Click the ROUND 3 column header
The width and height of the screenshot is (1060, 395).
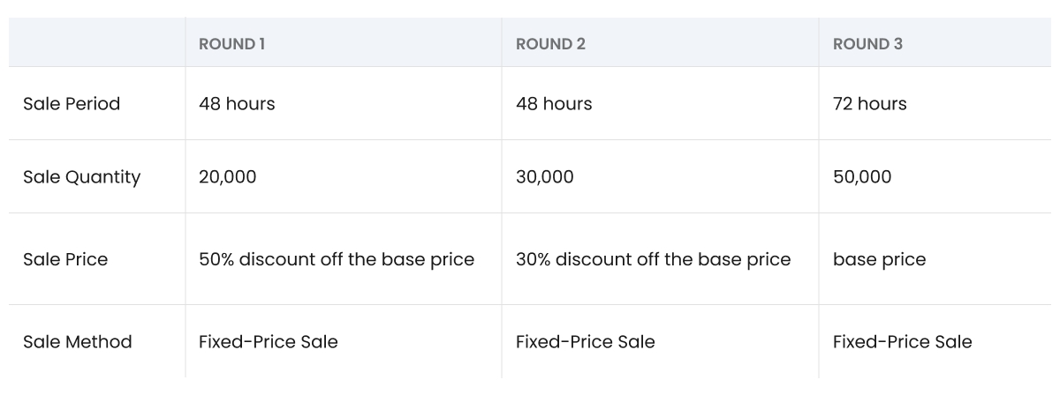pos(867,44)
